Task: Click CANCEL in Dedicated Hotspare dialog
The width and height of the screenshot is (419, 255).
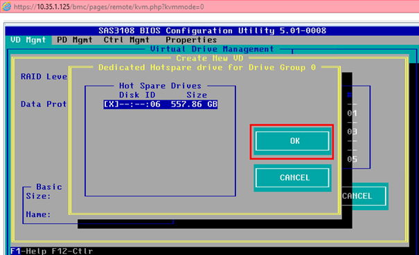Action: pos(292,178)
